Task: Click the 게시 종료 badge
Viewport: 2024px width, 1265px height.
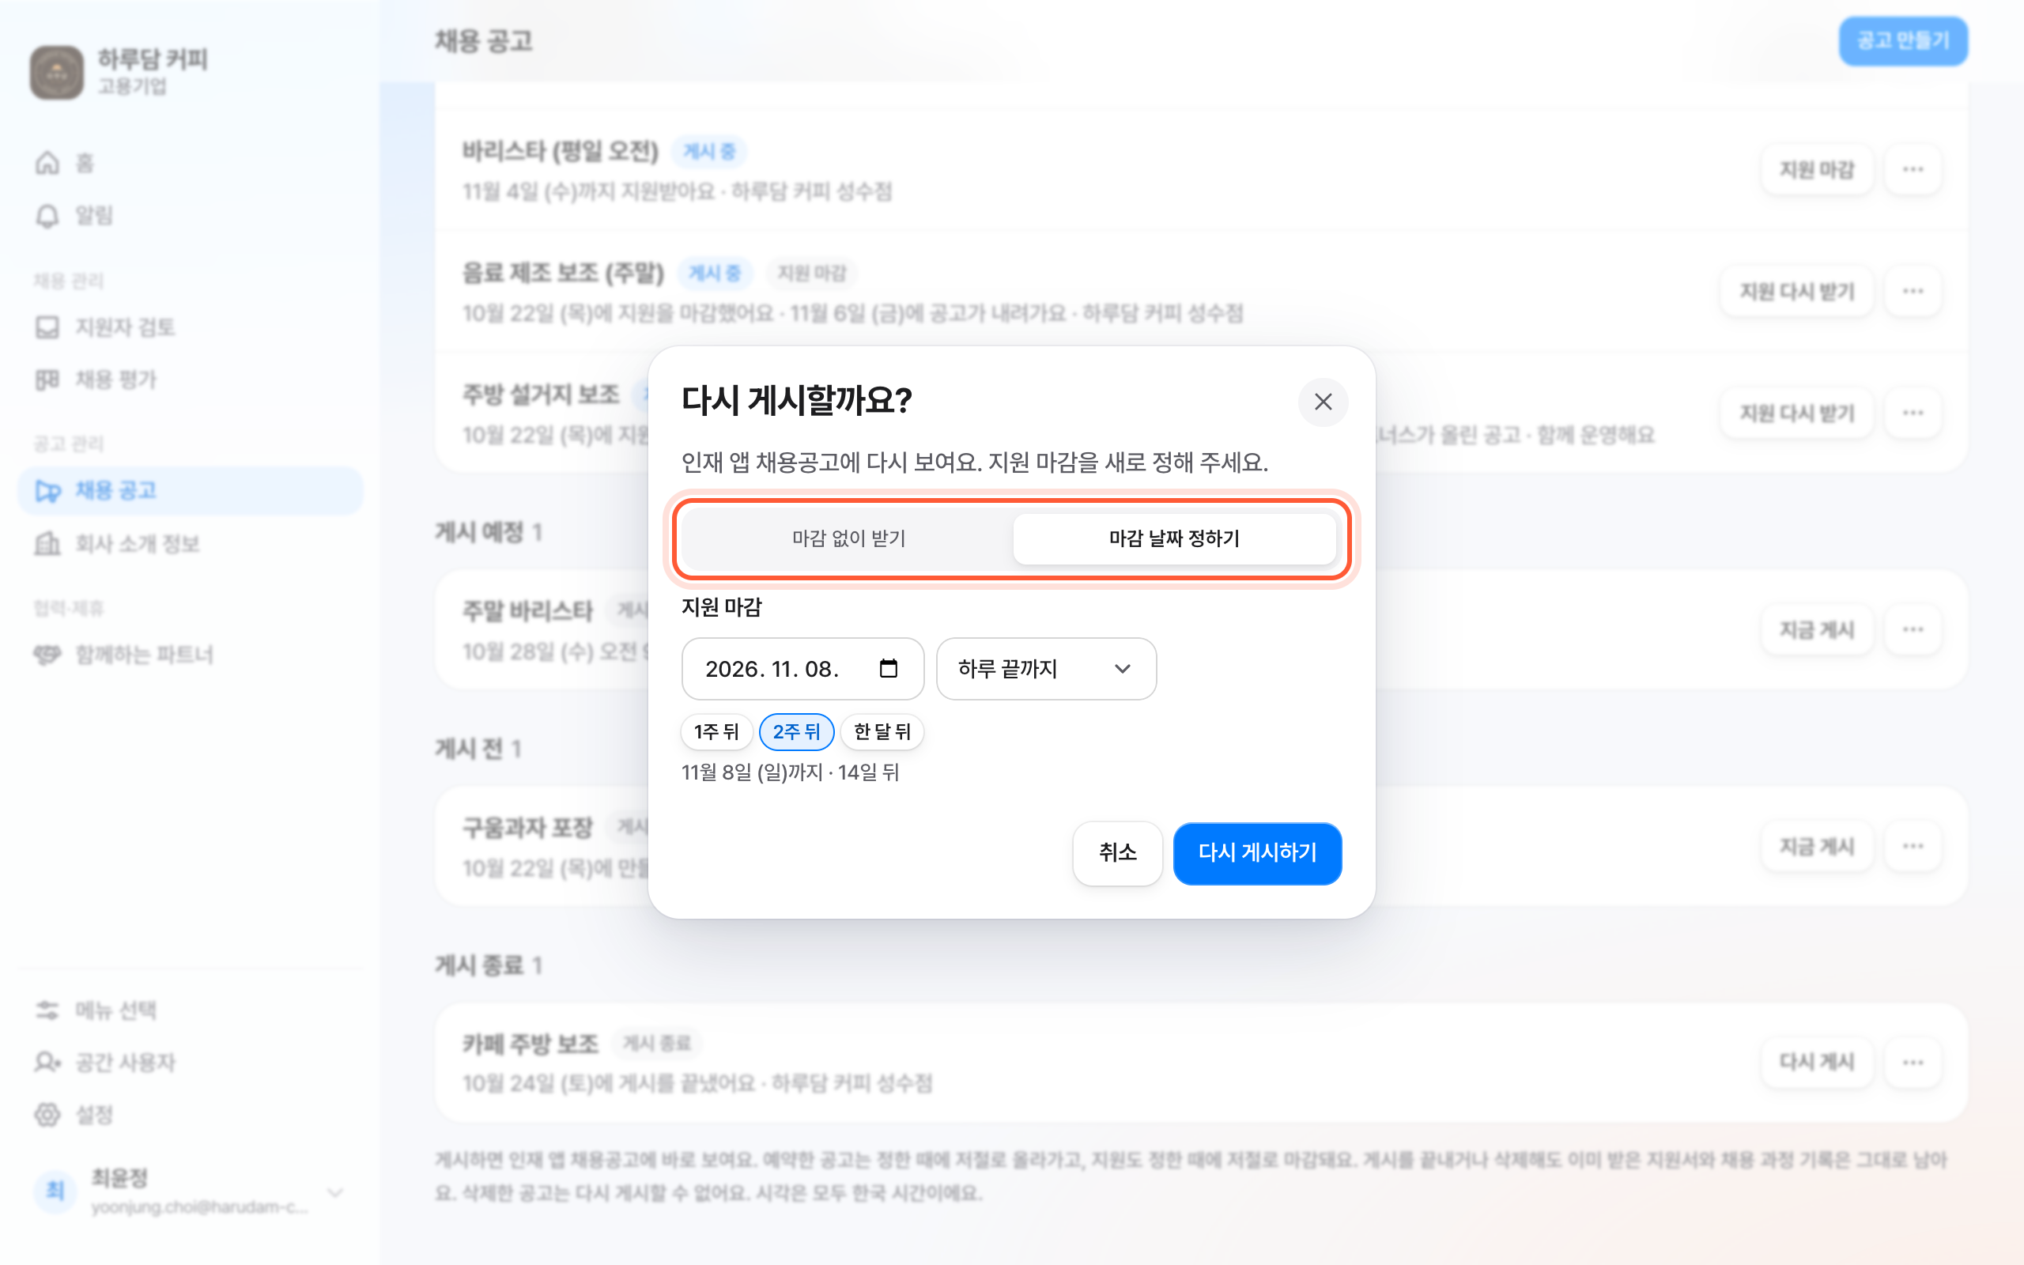Action: coord(656,1044)
